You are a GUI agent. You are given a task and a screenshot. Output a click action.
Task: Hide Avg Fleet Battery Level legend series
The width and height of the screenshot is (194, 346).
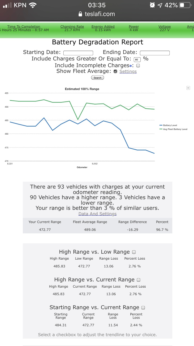(175, 129)
